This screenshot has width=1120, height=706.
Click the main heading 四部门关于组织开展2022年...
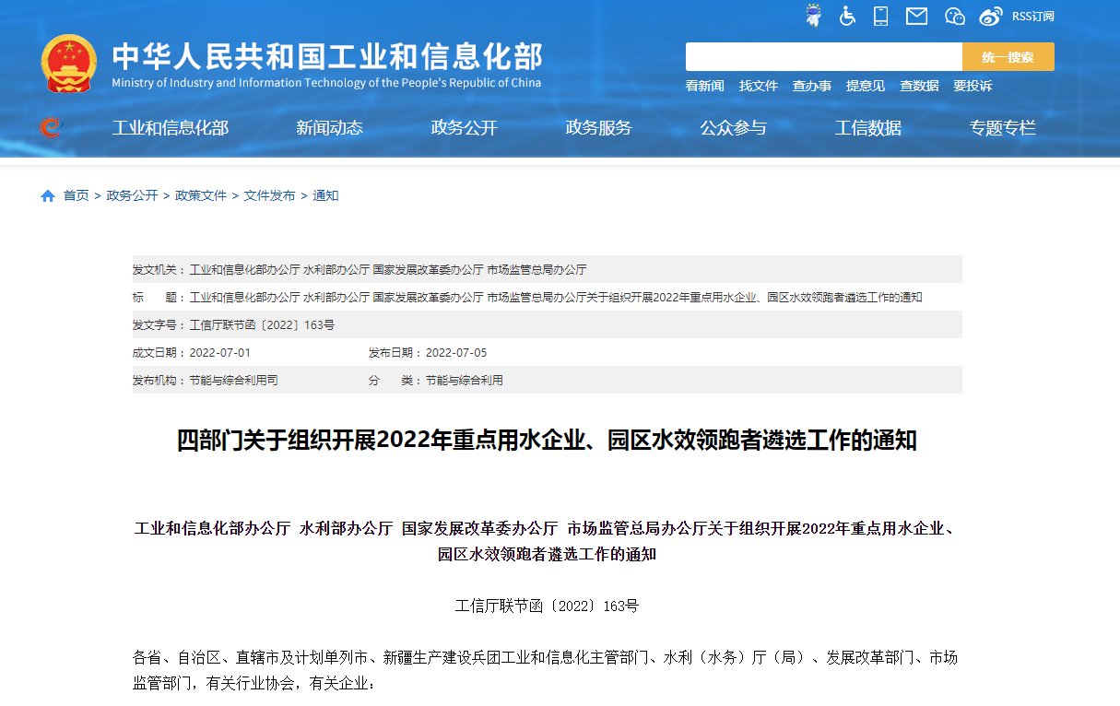tap(547, 441)
